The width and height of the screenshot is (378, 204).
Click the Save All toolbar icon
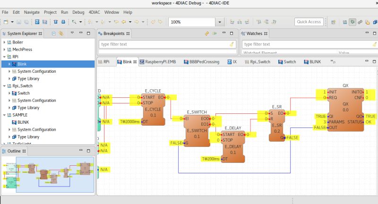[26, 22]
